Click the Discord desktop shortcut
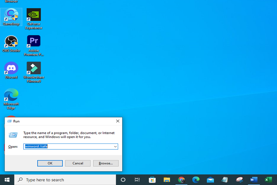Viewport: 277px width, 185px height. click(x=11, y=70)
